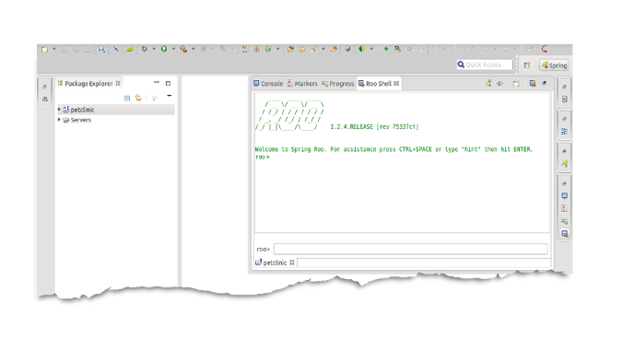Click the roo> command input field
Screen dimensions: 622x350
[x=411, y=249]
